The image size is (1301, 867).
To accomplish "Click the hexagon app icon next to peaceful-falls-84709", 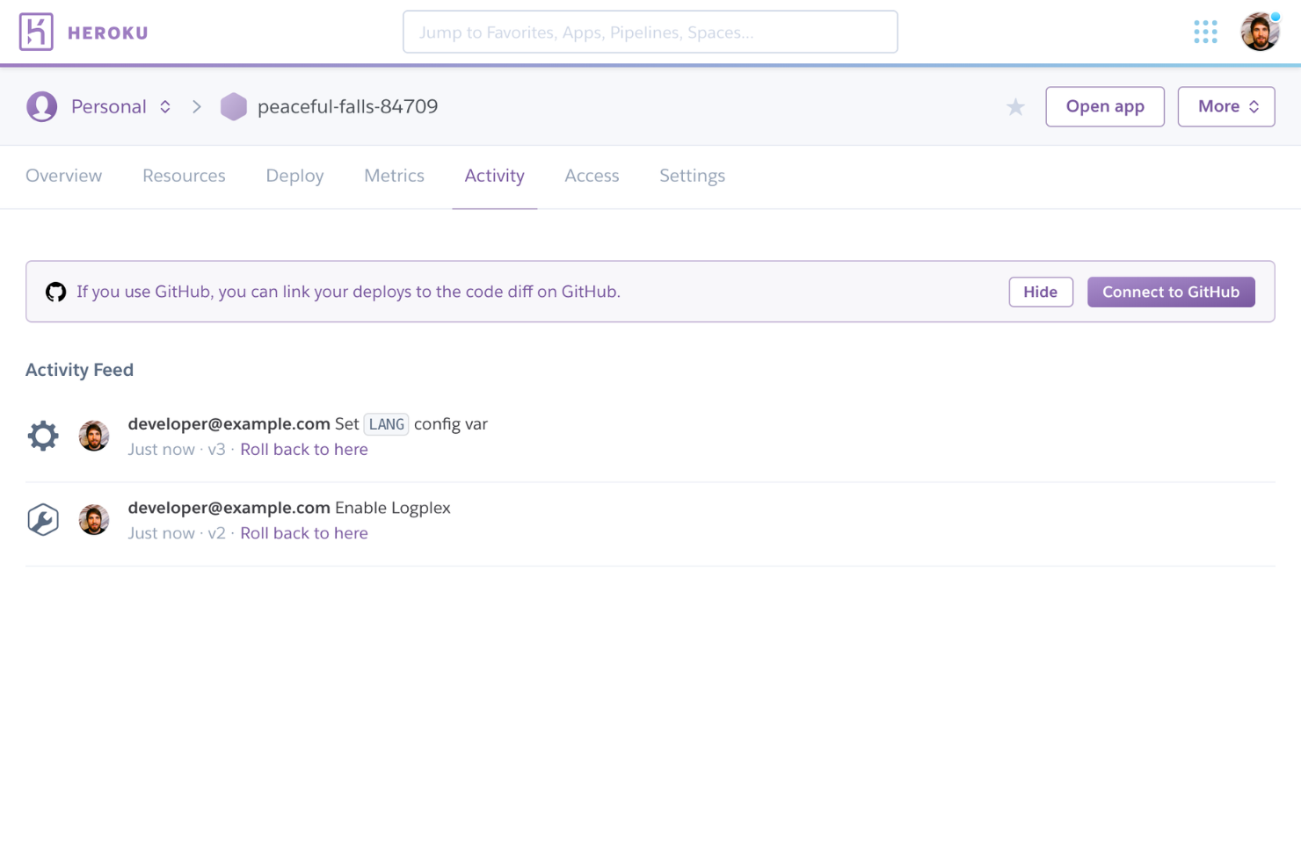I will (233, 106).
